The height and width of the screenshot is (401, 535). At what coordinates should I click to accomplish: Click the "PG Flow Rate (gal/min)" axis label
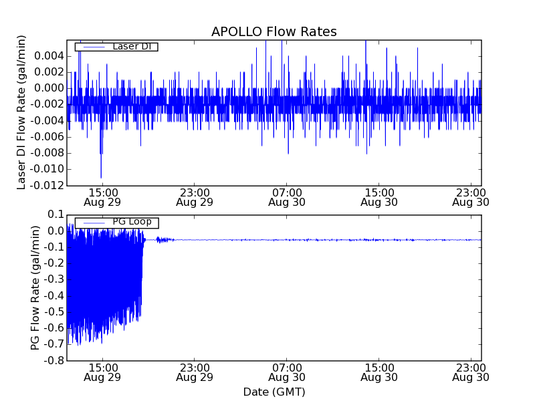pyautogui.click(x=35, y=287)
